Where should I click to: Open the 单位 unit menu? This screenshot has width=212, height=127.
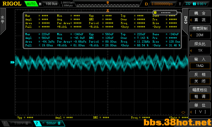(200, 105)
